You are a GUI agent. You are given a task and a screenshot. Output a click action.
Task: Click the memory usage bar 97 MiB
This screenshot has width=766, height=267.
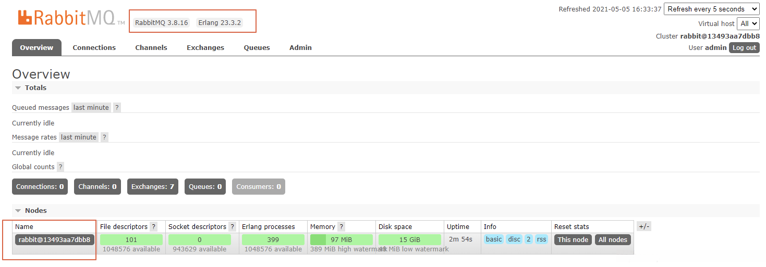pyautogui.click(x=342, y=240)
